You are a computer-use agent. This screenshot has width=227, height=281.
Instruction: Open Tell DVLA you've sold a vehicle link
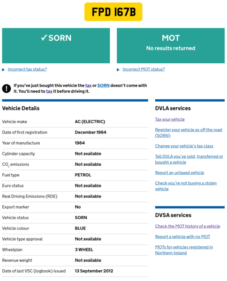tap(189, 159)
